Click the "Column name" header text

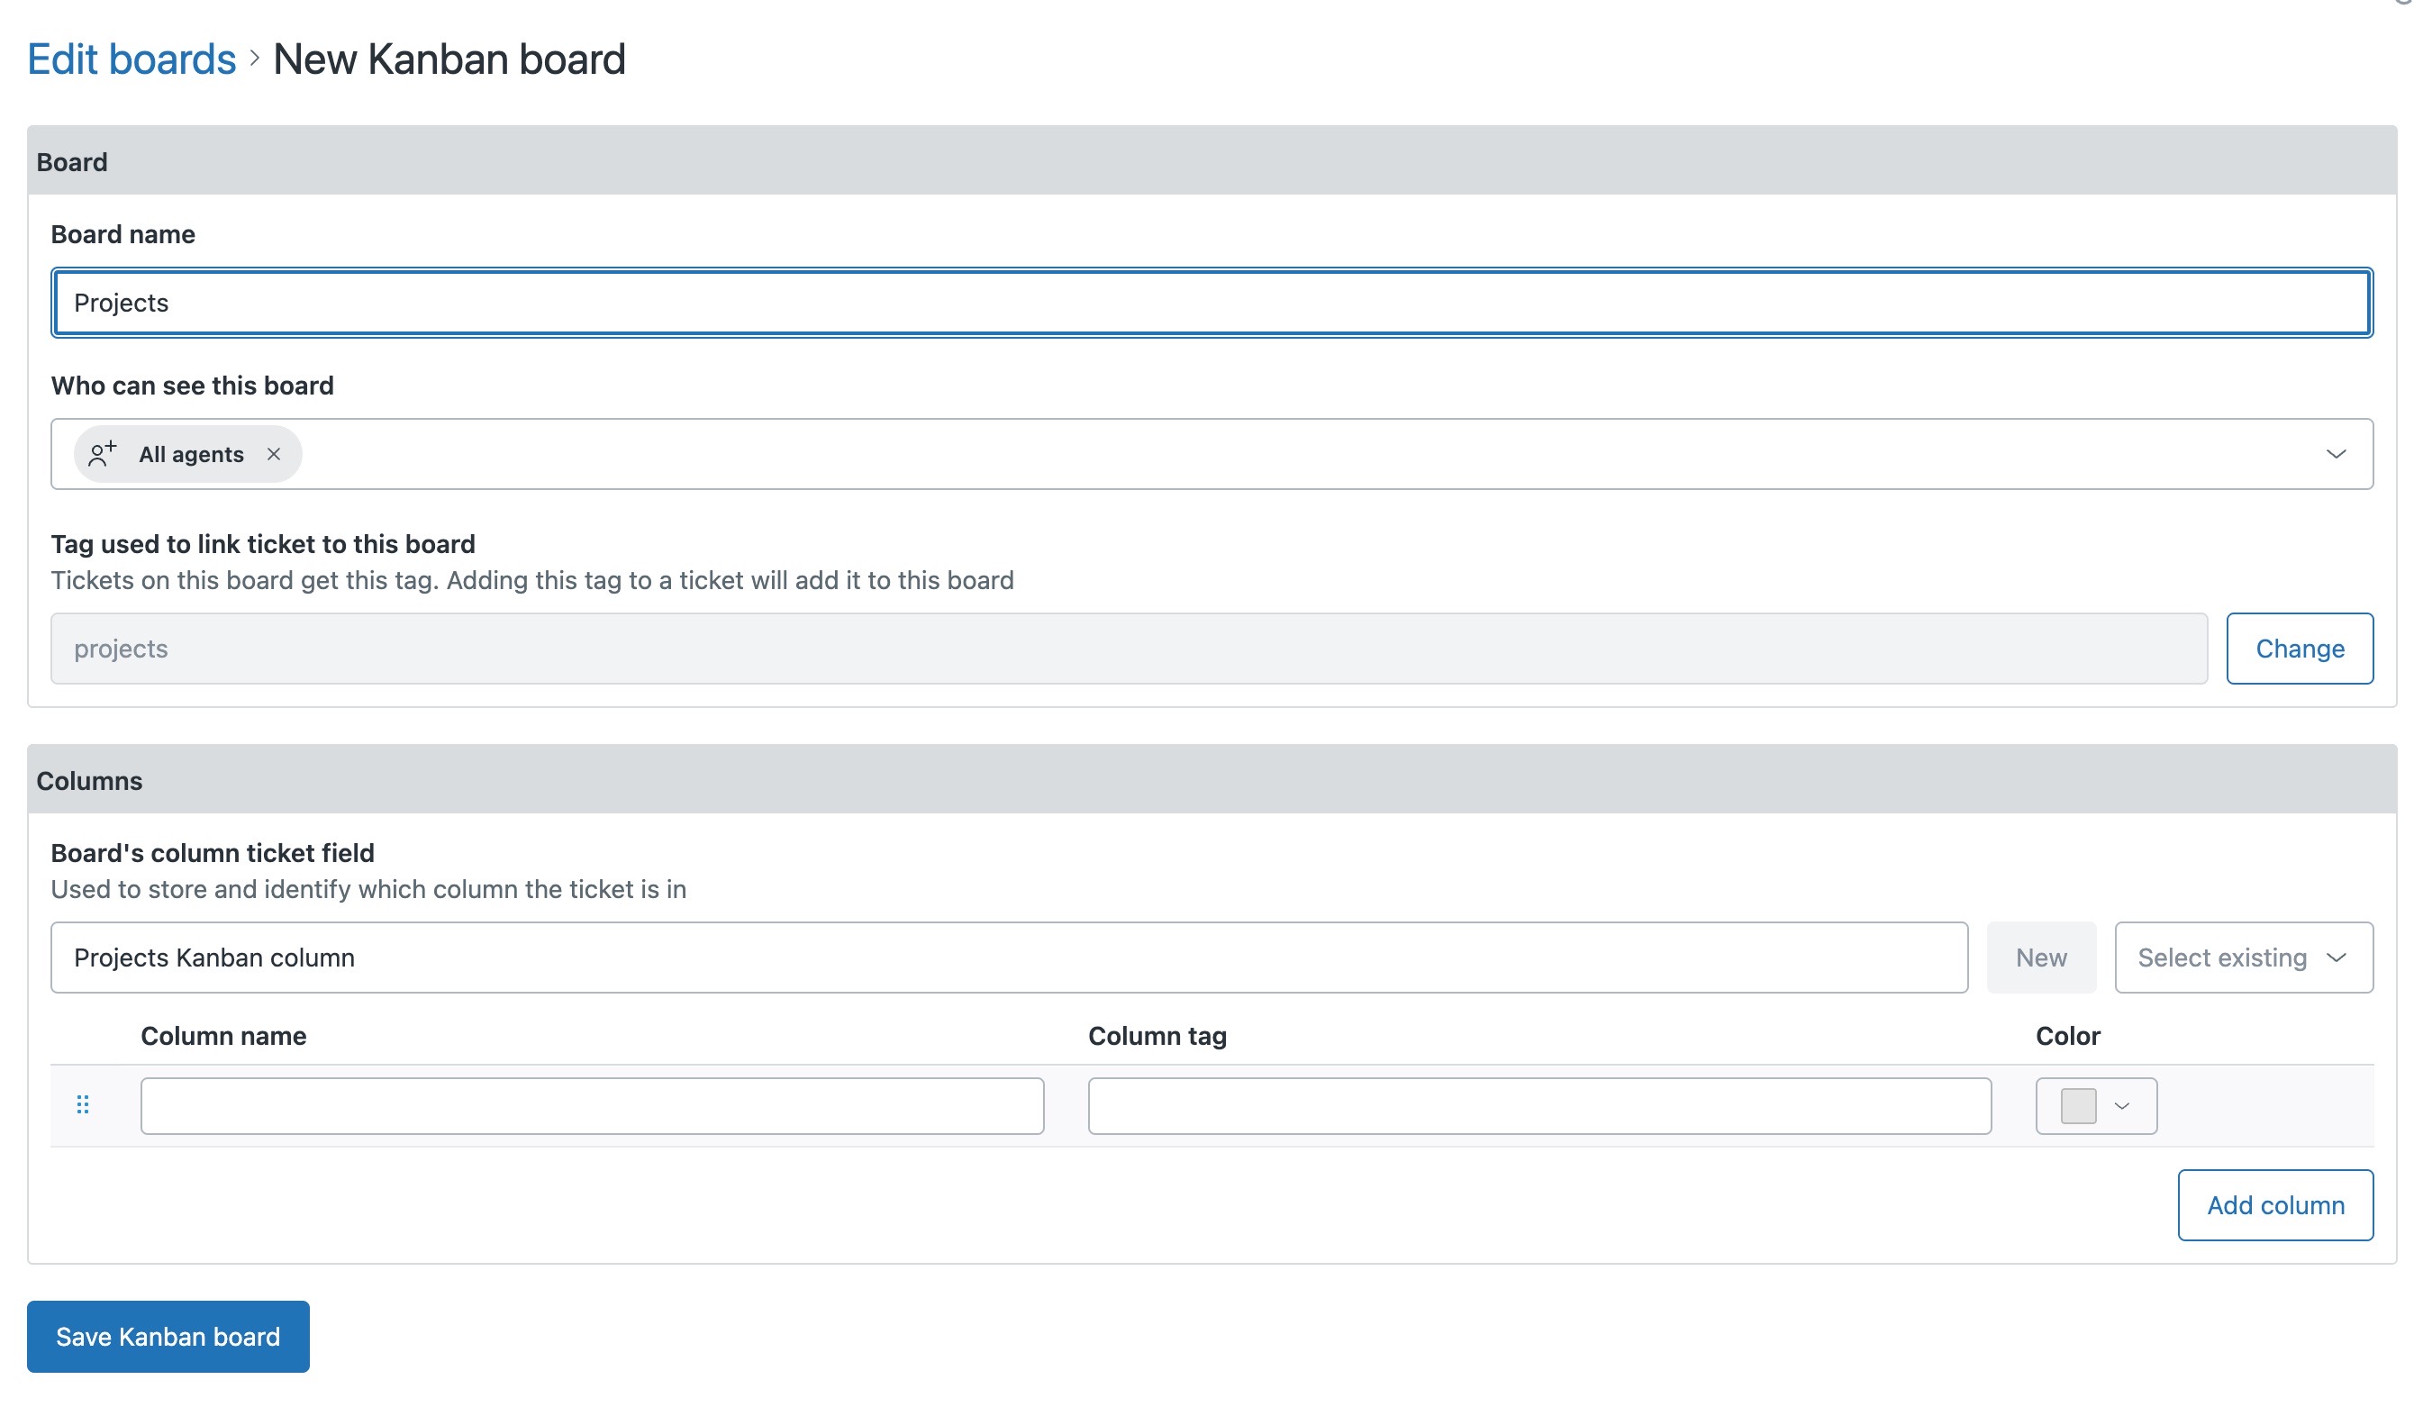point(223,1036)
